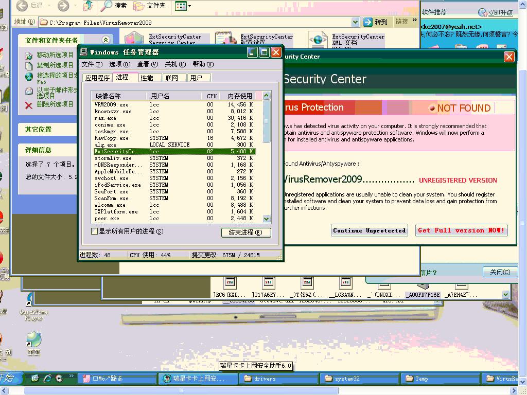Select the highlighted ExtSecurityCe... process row
527x395 pixels.
(174, 152)
